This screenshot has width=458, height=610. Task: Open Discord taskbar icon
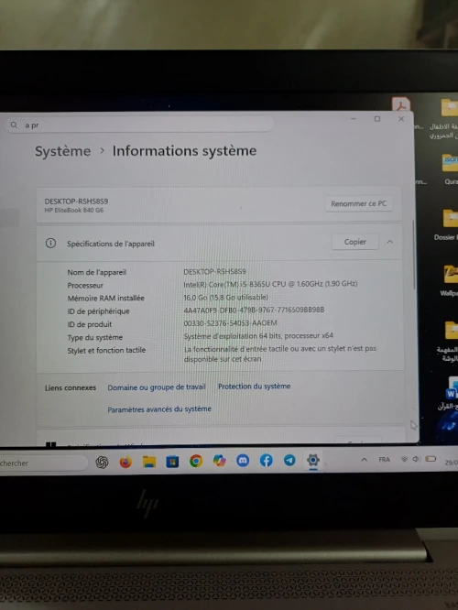click(x=243, y=461)
